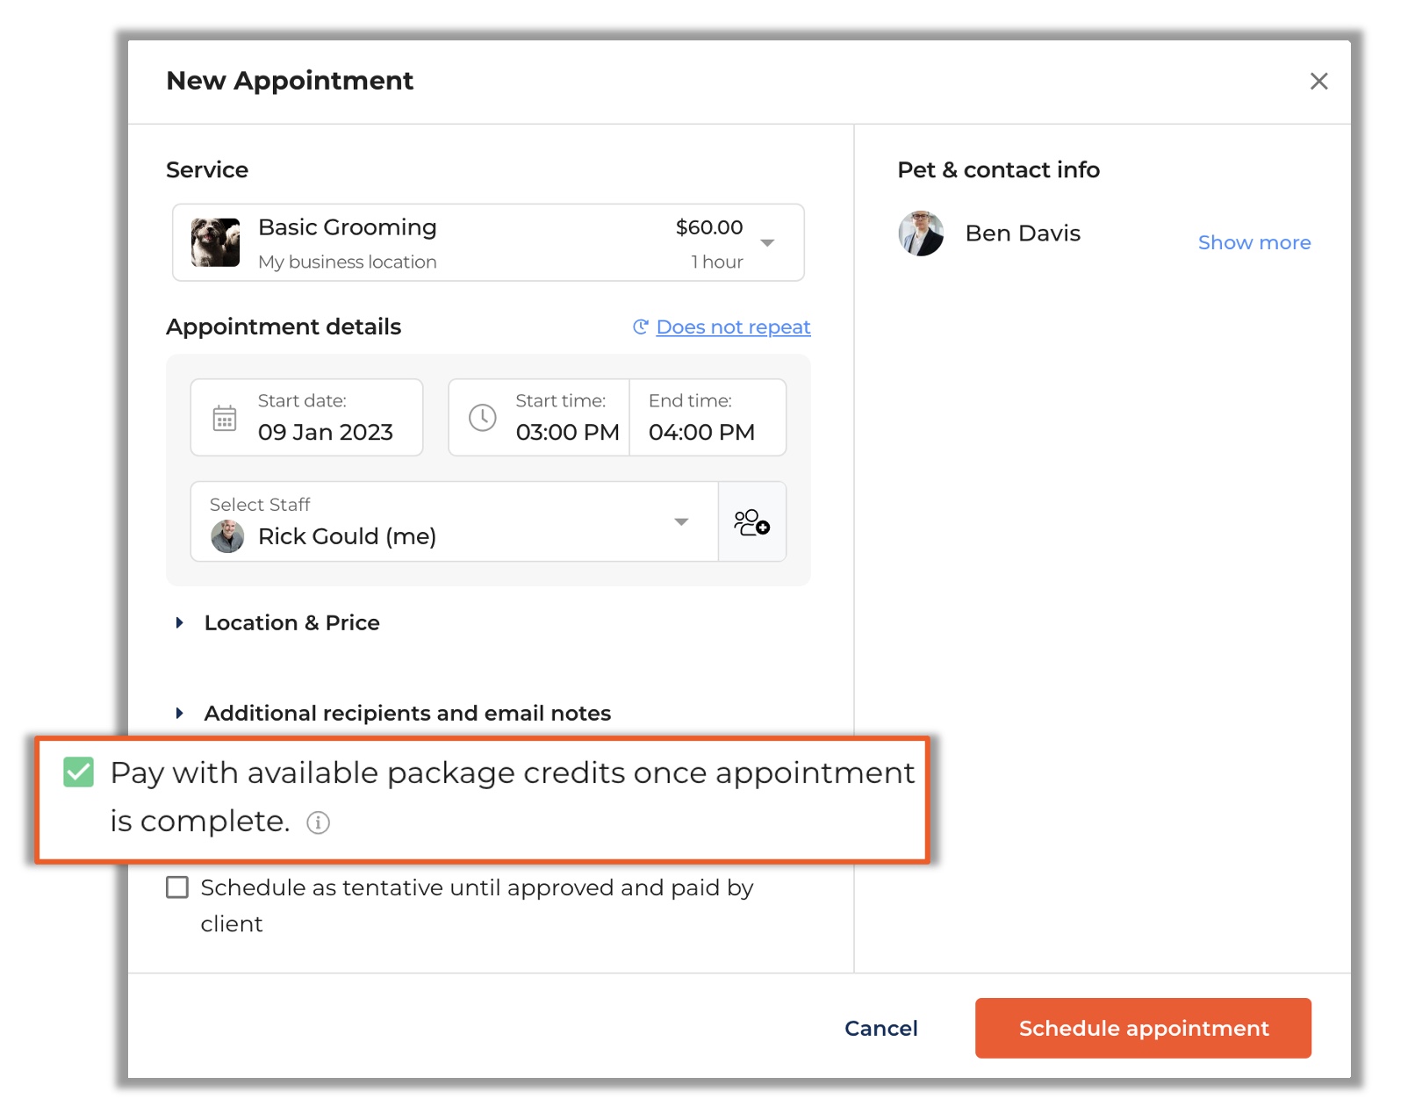Click Ben Davis profile avatar

pyautogui.click(x=921, y=233)
